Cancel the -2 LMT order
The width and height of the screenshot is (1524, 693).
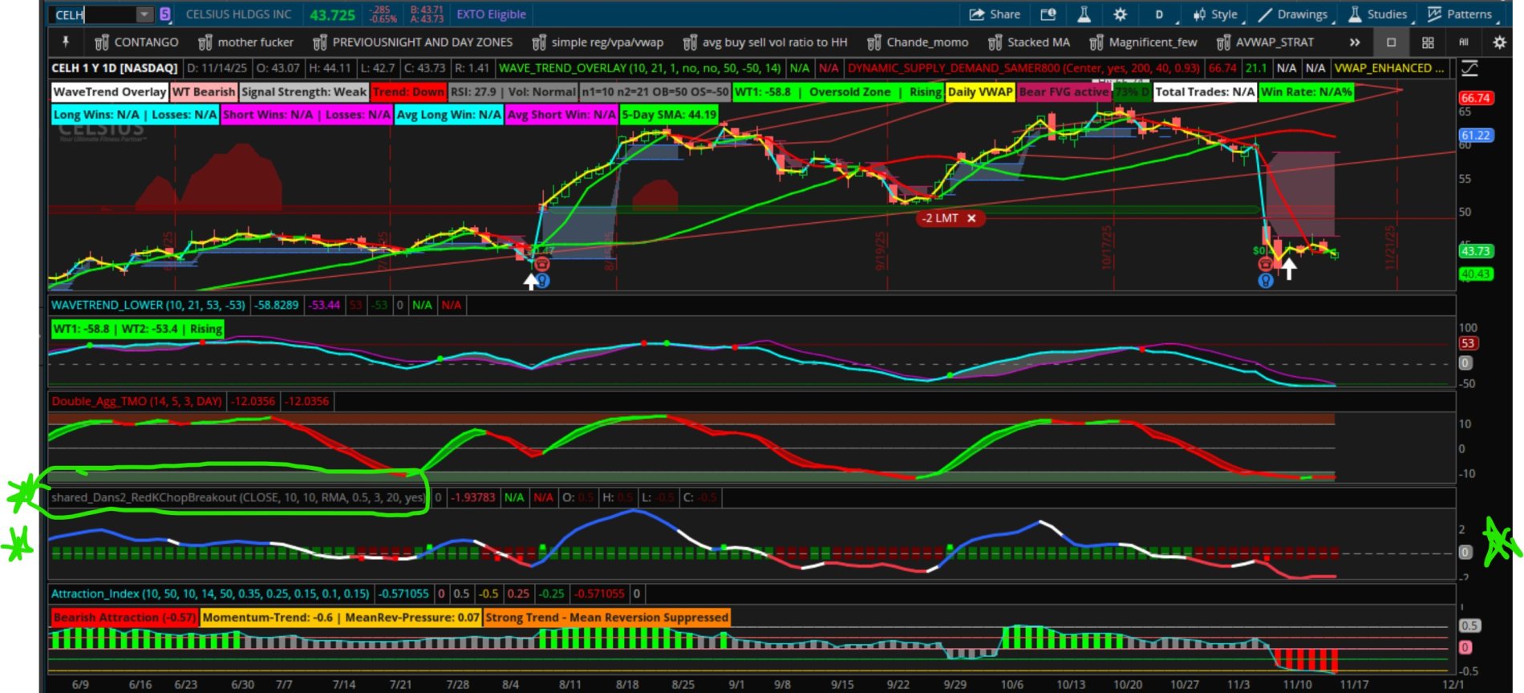click(971, 218)
